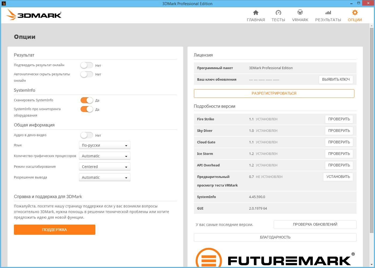Open the VRMARK tab label
Screen dimensions: 375x268
(300, 20)
